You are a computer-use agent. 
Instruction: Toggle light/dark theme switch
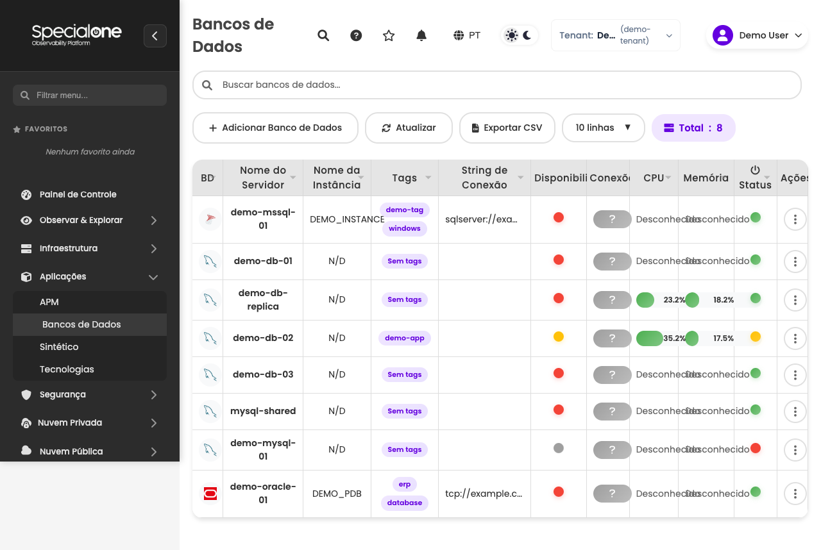[519, 35]
